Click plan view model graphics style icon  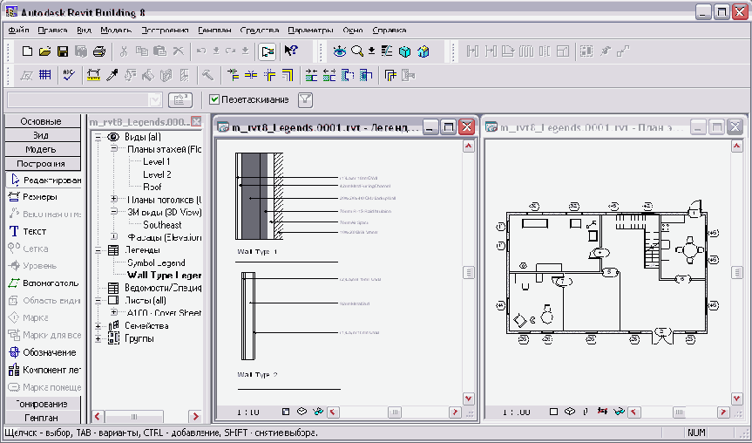tap(569, 412)
